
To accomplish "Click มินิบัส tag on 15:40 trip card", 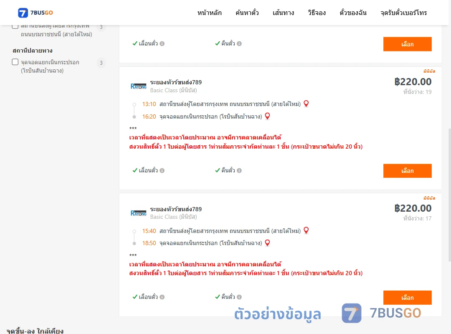I will click(x=429, y=198).
